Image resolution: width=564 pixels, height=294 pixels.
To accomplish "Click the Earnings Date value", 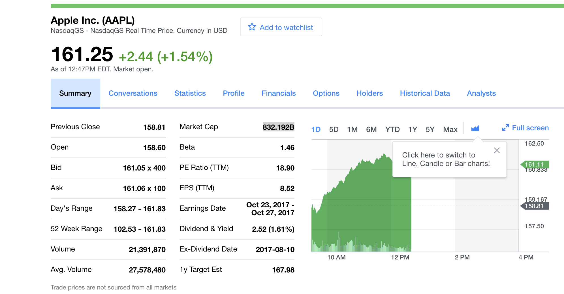I will click(x=270, y=209).
